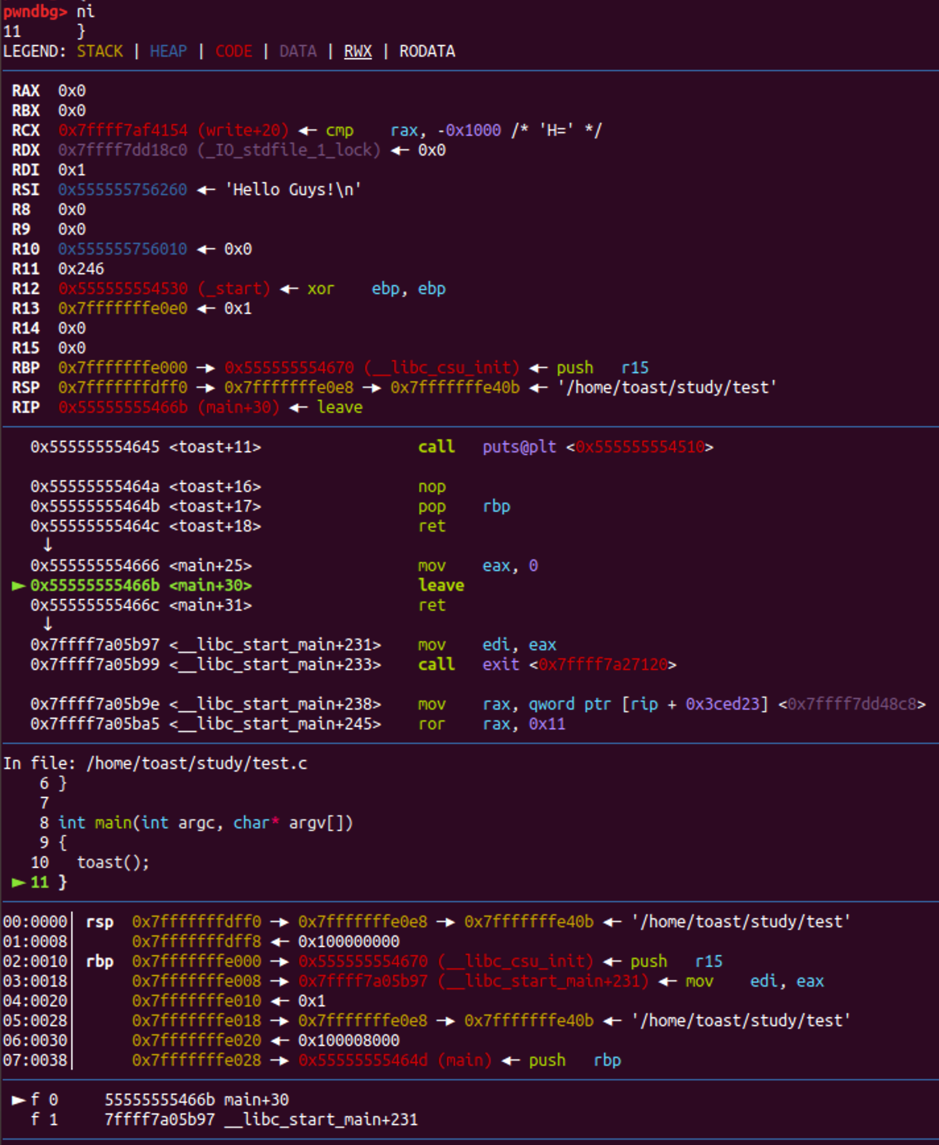Viewport: 939px width, 1145px height.
Task: Click stack address 0x7fffffffdff8
Action: [x=197, y=941]
